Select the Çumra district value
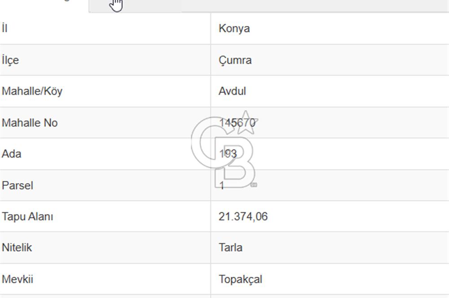The image size is (449, 298). [x=235, y=60]
